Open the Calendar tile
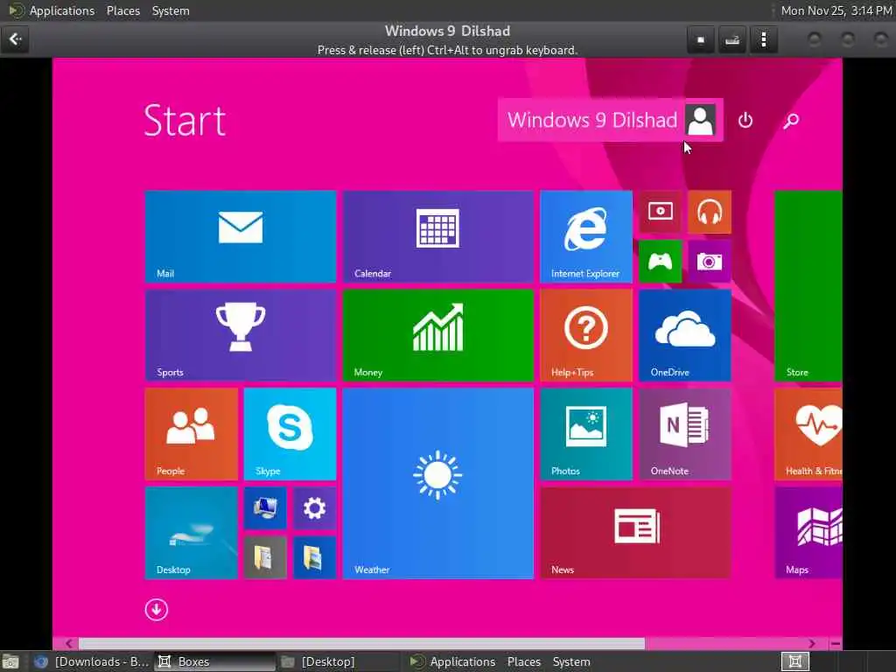Image resolution: width=896 pixels, height=672 pixels. point(437,236)
